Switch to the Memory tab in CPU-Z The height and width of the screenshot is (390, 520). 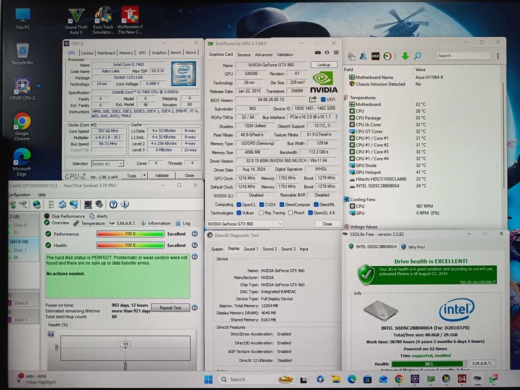[x=126, y=53]
